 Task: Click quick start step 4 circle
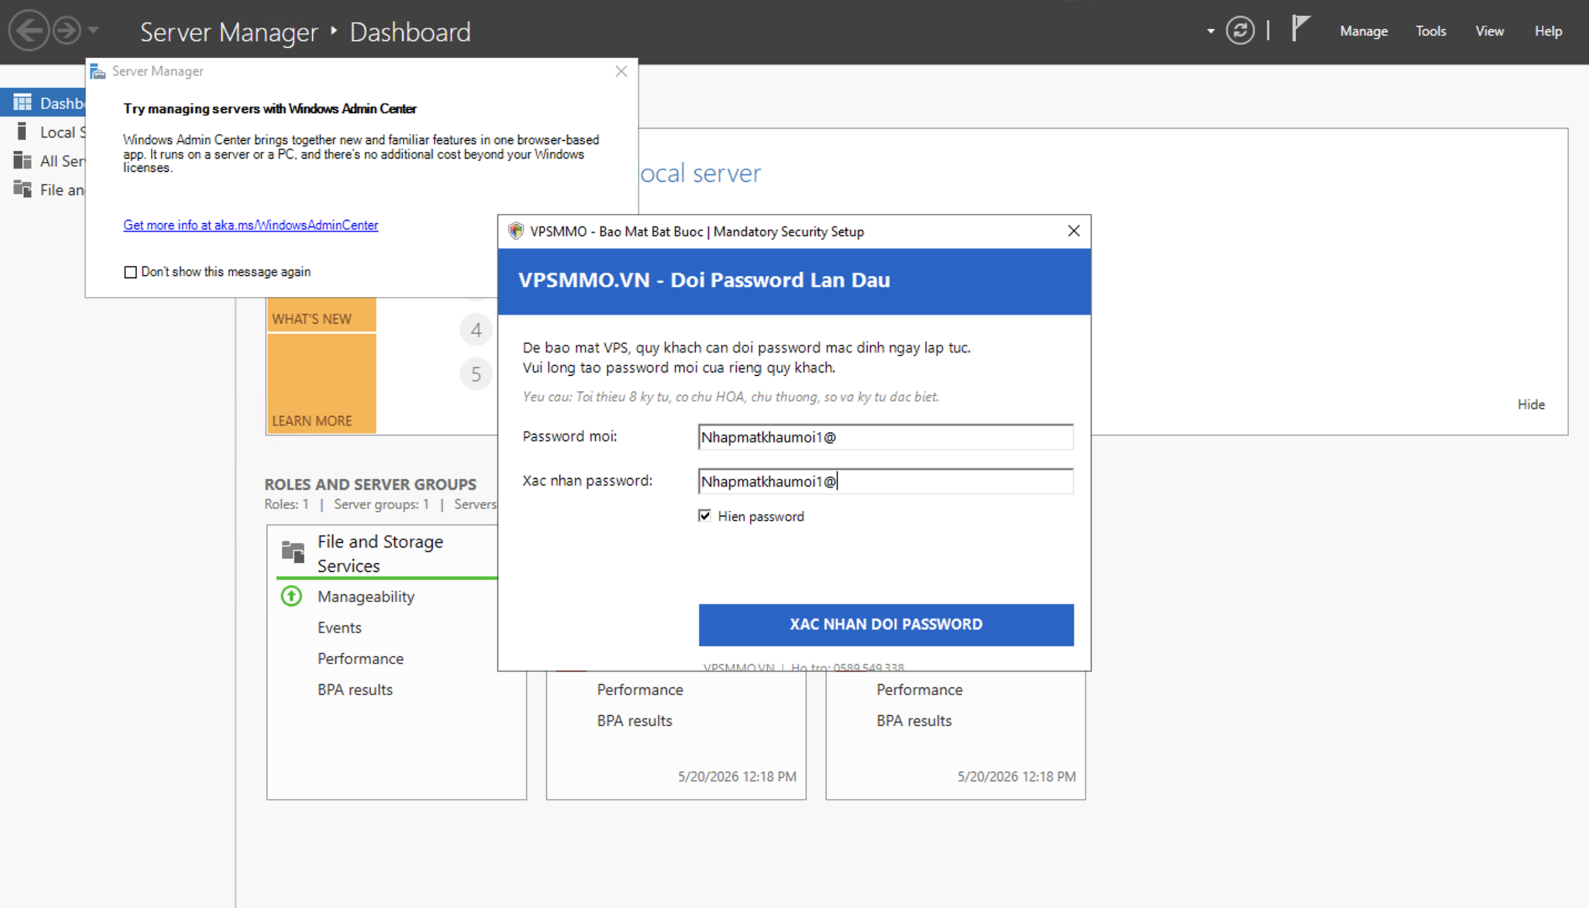tap(476, 330)
